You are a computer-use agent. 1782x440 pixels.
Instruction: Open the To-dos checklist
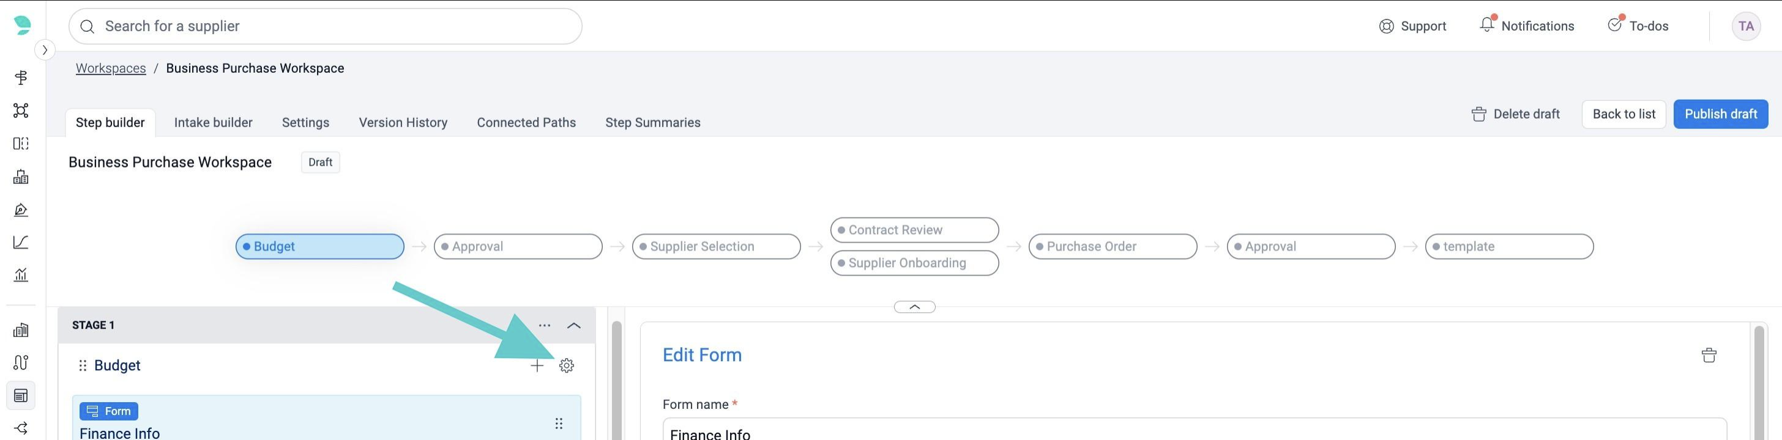click(x=1614, y=26)
